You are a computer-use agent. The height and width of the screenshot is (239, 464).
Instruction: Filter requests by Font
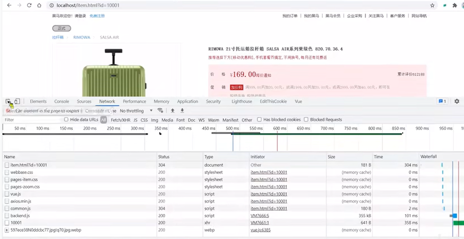coord(180,120)
